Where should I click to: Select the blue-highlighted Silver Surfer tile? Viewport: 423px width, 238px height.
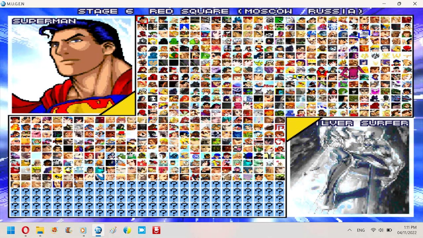(364, 34)
